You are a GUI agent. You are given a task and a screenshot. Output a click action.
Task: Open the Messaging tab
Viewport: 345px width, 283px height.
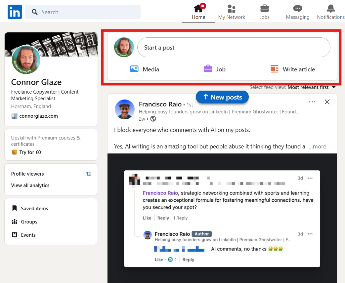pos(297,12)
